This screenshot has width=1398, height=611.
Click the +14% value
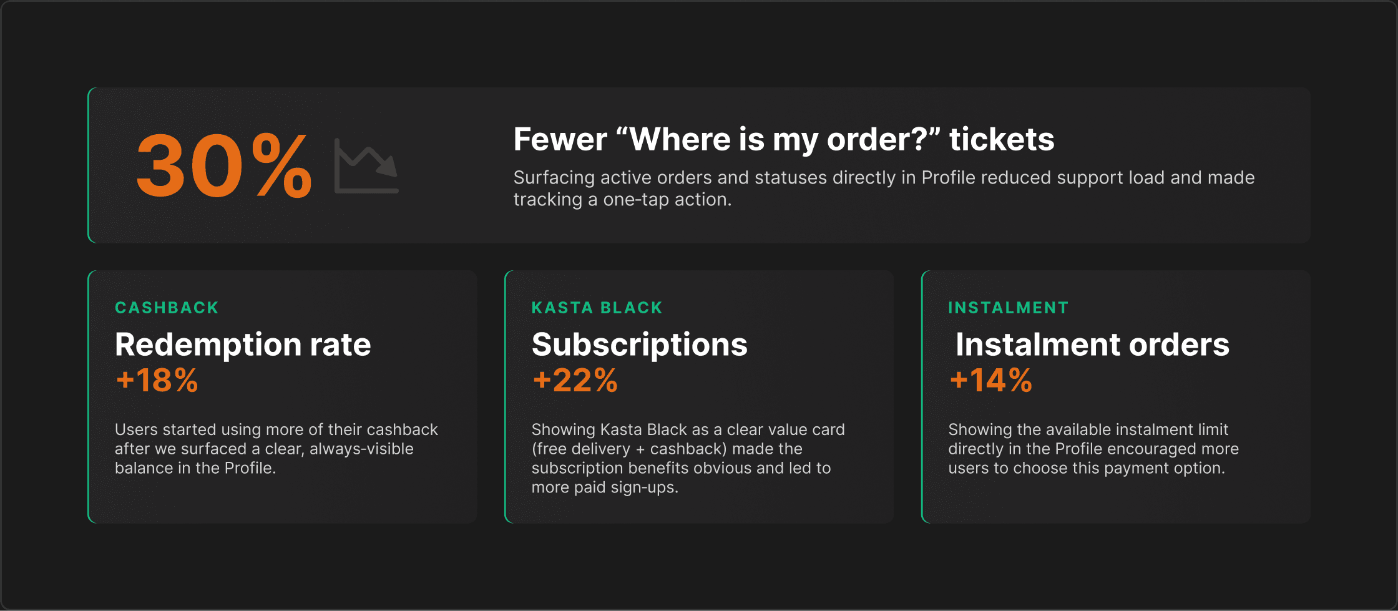click(990, 380)
